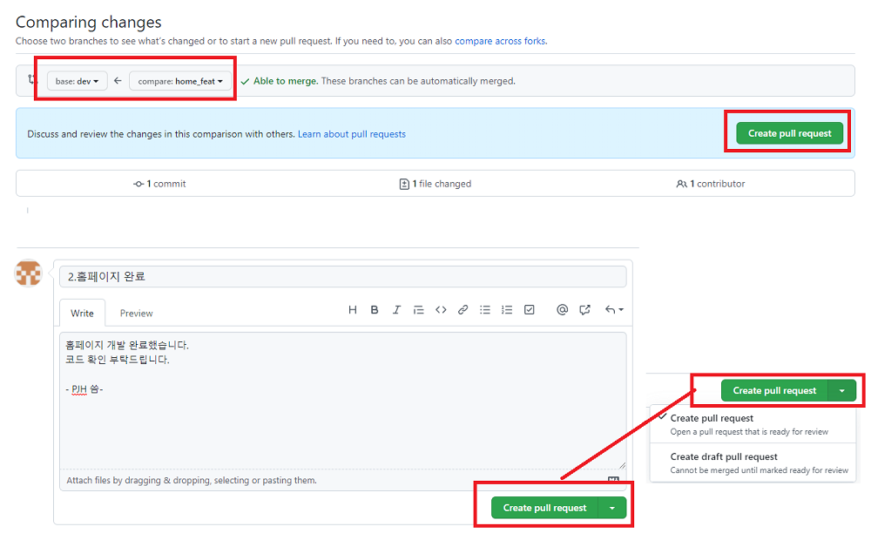Image resolution: width=871 pixels, height=540 pixels.
Task: Click Create pull request below the comment editor
Action: click(544, 508)
